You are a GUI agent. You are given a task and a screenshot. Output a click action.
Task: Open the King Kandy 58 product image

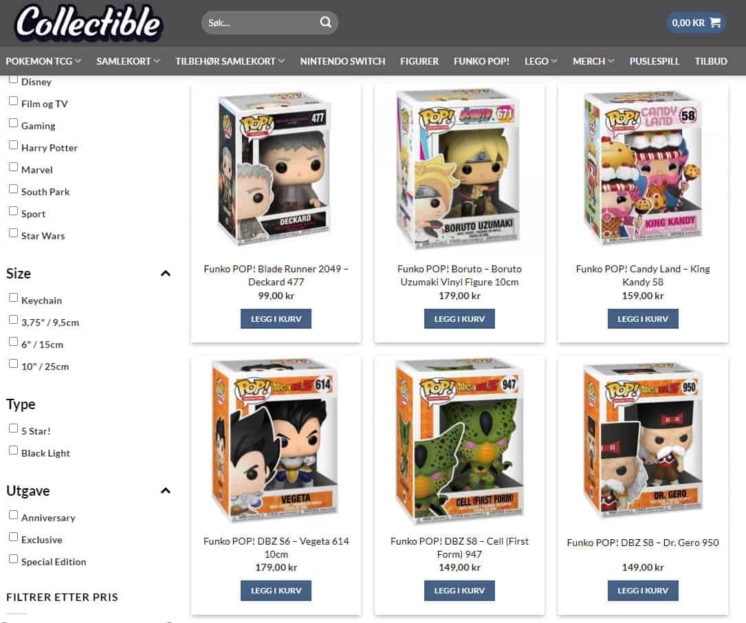[x=643, y=168]
